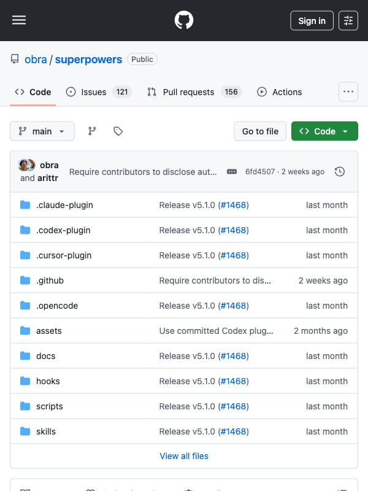Open the hamburger navigation menu
Image resolution: width=368 pixels, height=491 pixels.
(19, 20)
